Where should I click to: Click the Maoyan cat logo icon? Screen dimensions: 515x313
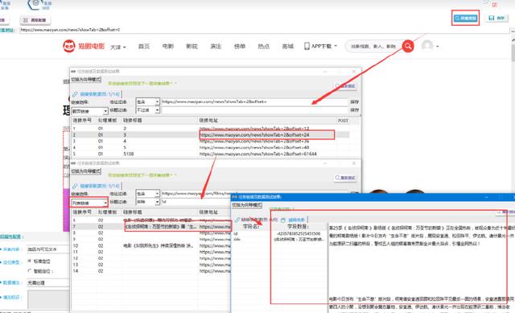click(69, 46)
